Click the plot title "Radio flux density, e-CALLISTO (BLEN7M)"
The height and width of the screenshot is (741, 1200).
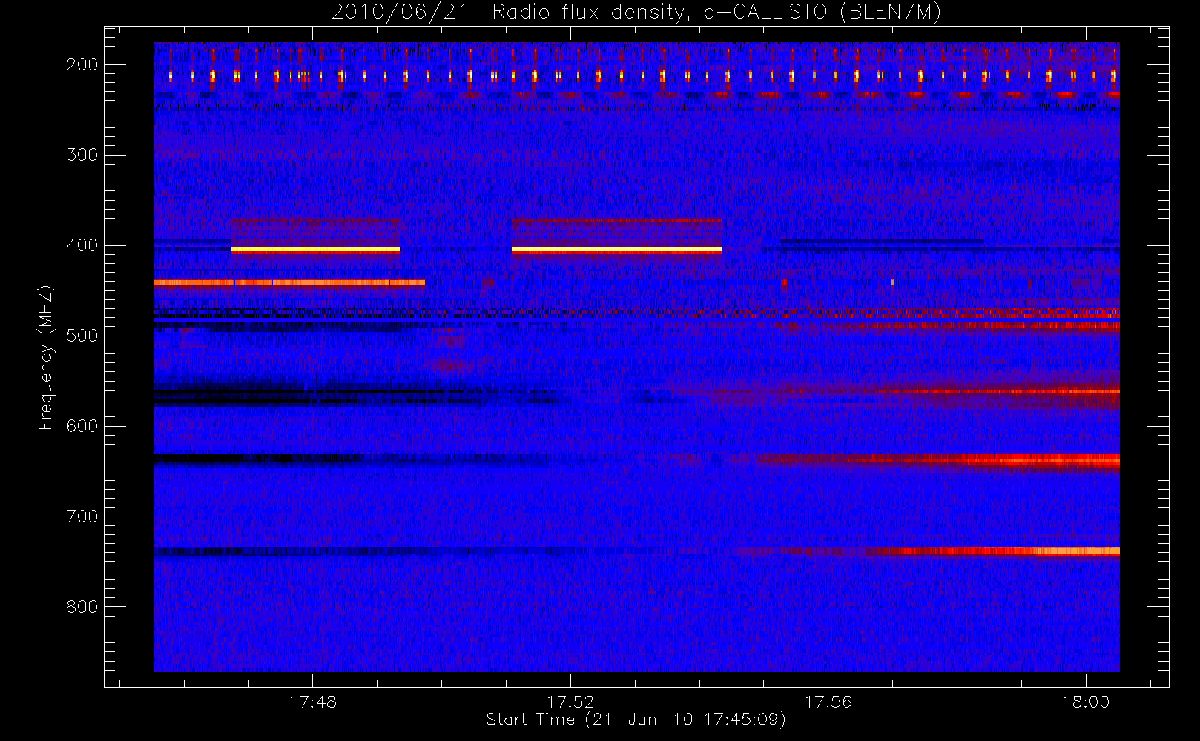pos(716,13)
